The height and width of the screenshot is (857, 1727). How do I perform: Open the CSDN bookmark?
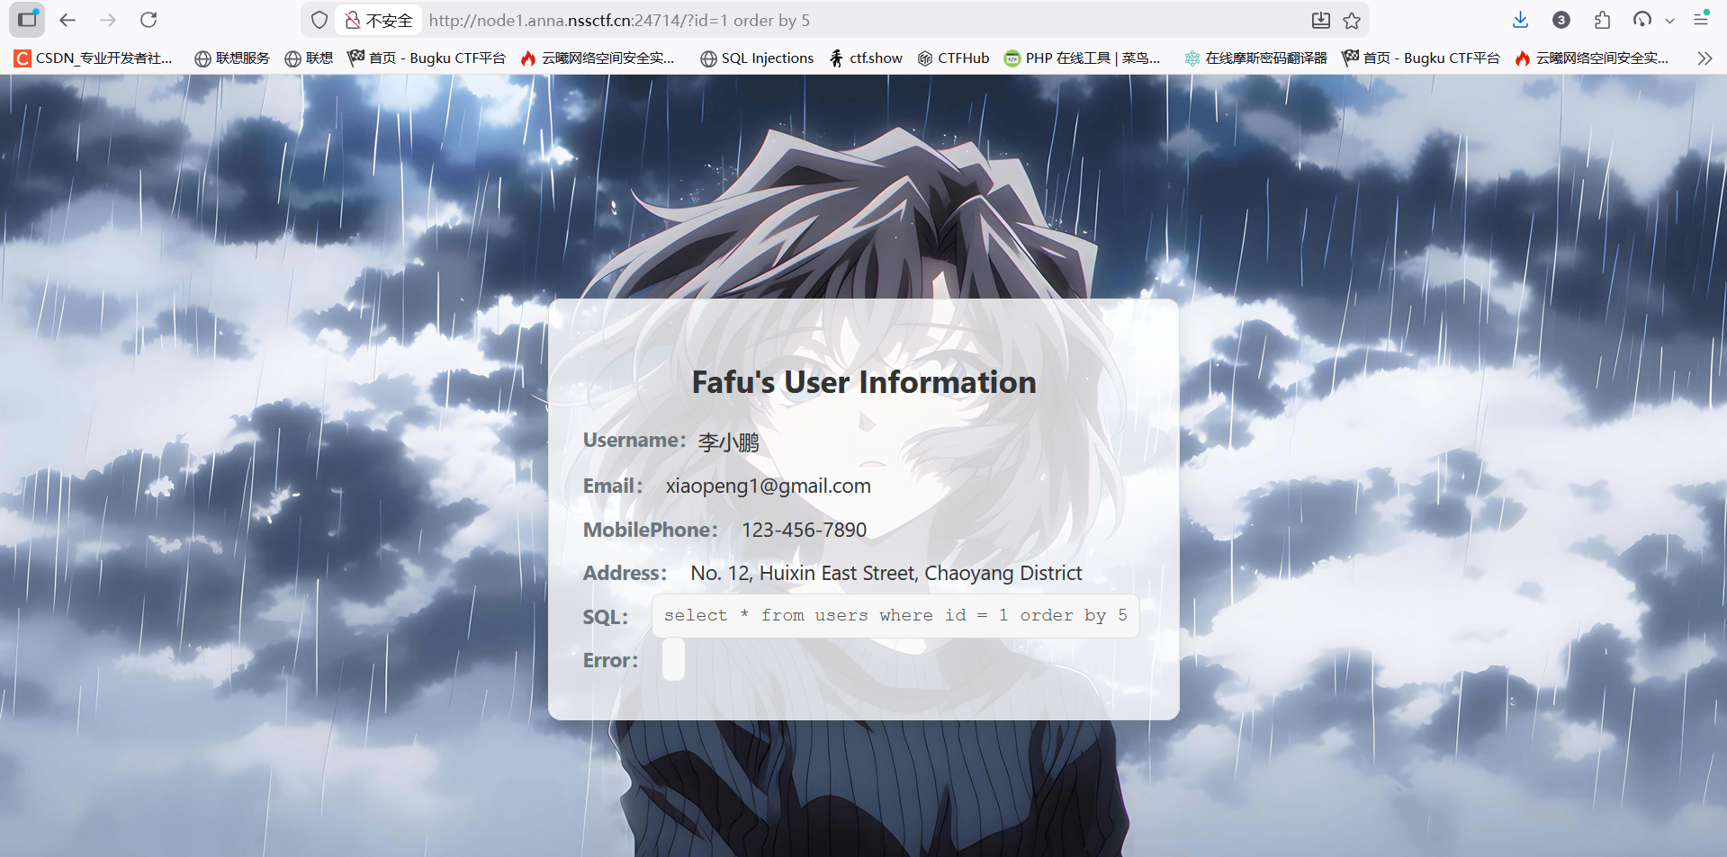[x=93, y=58]
